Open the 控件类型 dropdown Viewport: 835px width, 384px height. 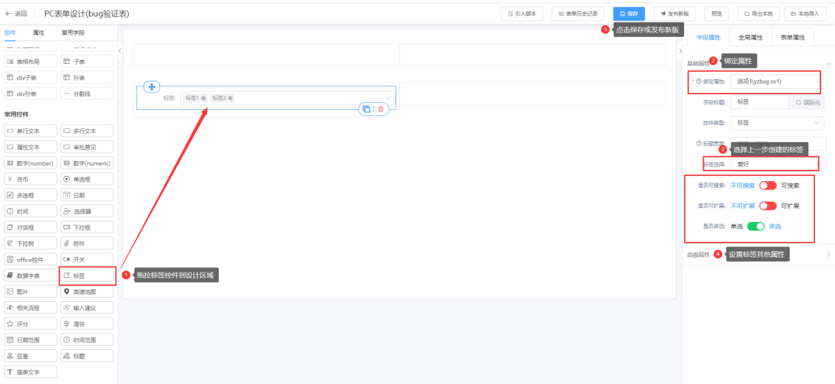(x=778, y=123)
